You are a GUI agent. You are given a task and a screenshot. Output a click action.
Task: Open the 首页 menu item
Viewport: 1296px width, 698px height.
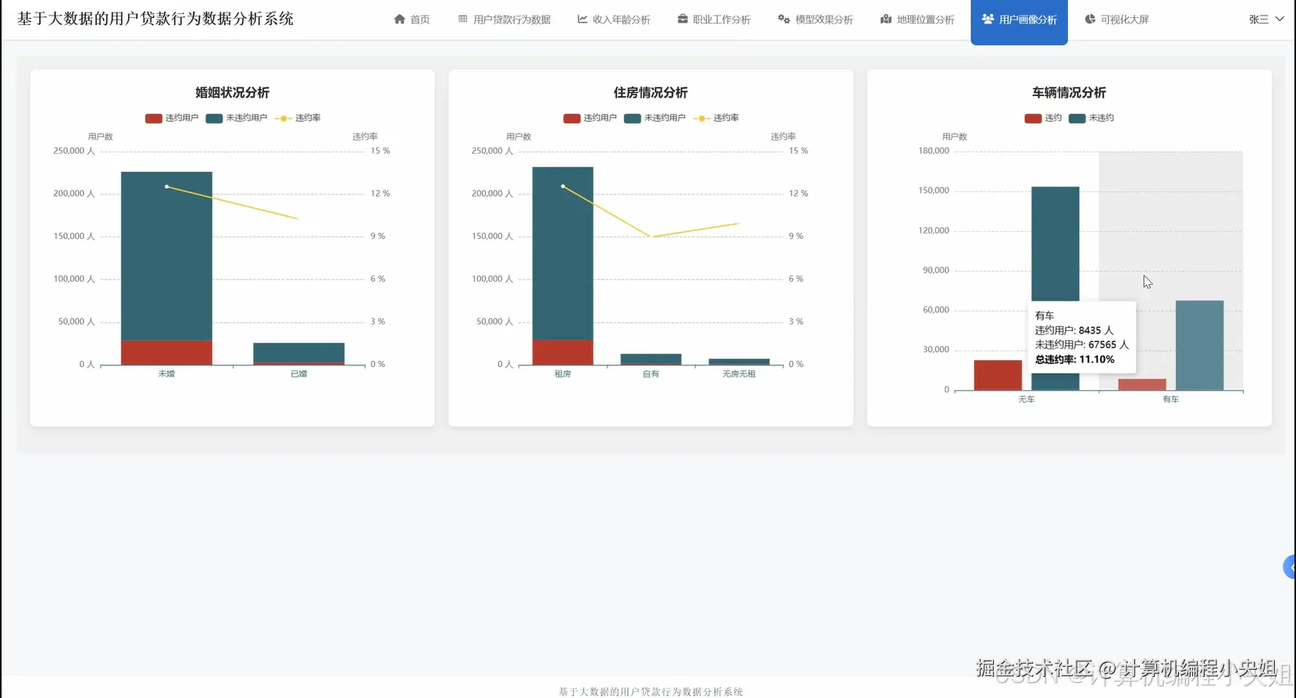(412, 20)
